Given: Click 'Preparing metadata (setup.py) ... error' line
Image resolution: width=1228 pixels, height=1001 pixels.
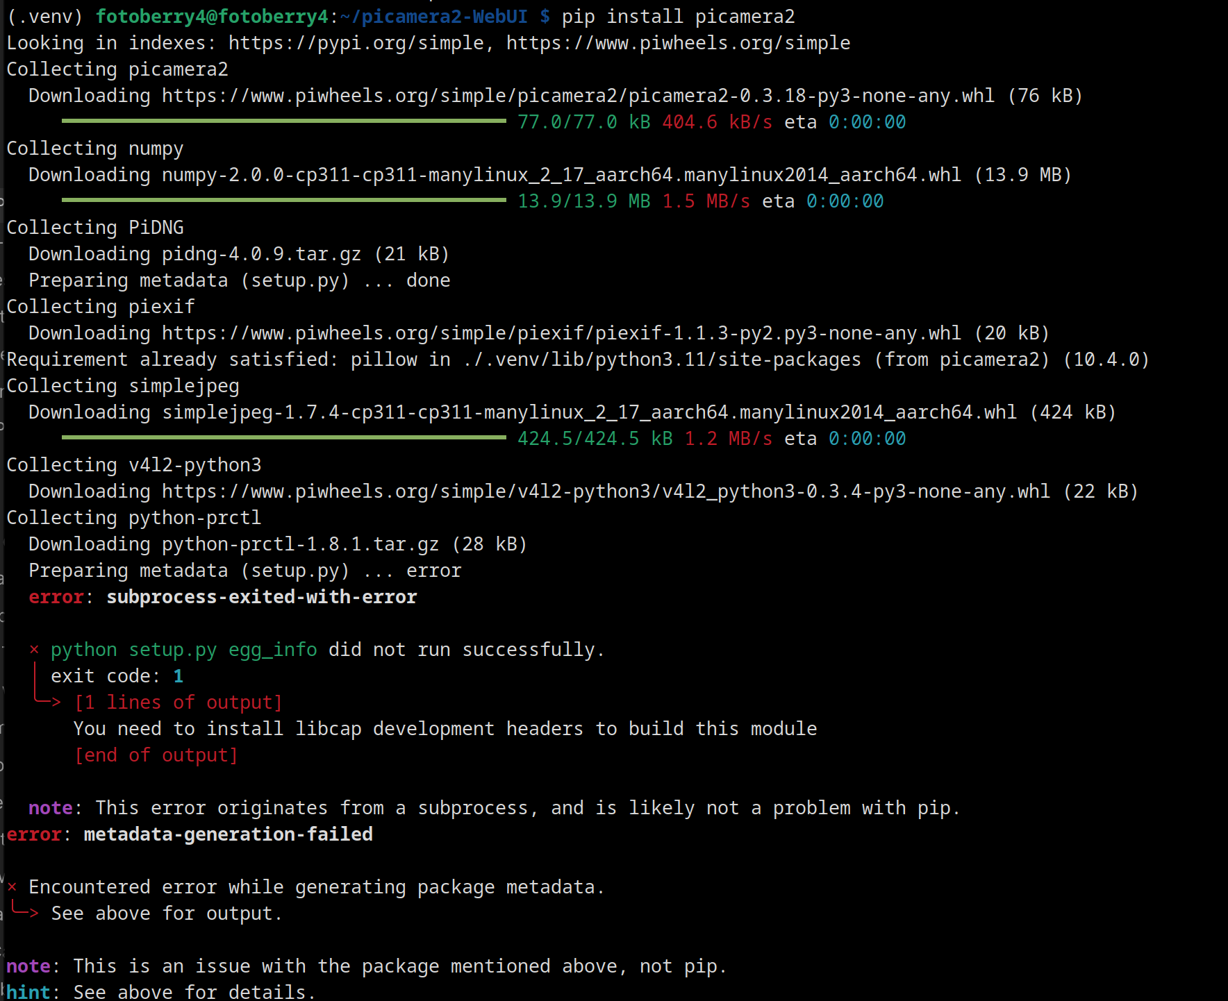Looking at the screenshot, I should [x=245, y=571].
